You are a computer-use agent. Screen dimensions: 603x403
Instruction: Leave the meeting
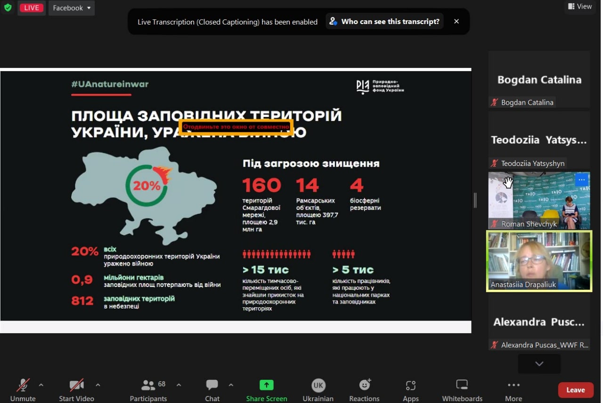coord(575,390)
